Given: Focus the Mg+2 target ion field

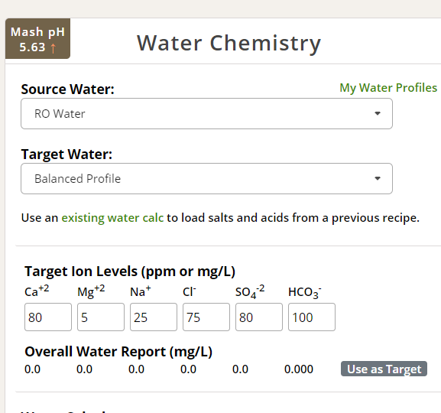Looking at the screenshot, I should pos(101,317).
